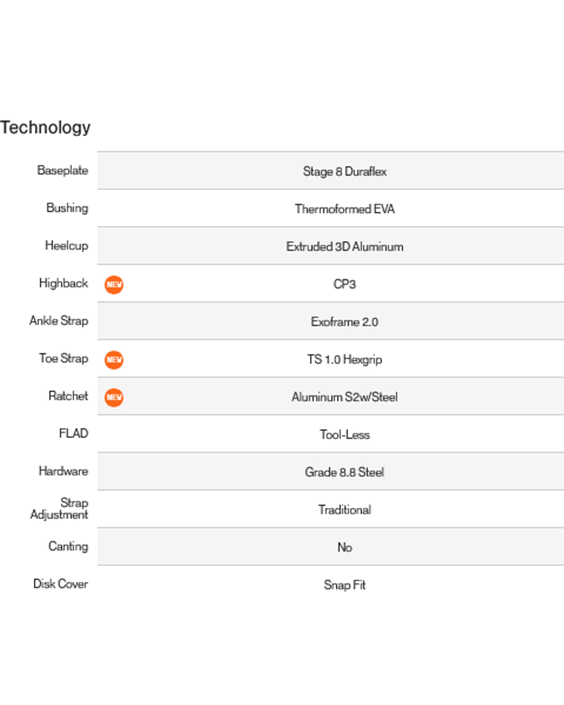The width and height of the screenshot is (564, 705).
Task: Select the CP3 highback value
Action: pyautogui.click(x=345, y=284)
